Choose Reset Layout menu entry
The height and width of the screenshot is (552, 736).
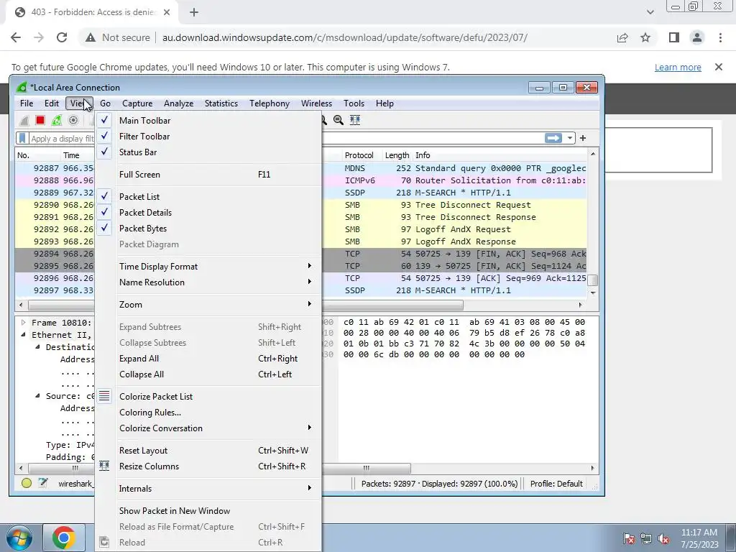pyautogui.click(x=208, y=451)
